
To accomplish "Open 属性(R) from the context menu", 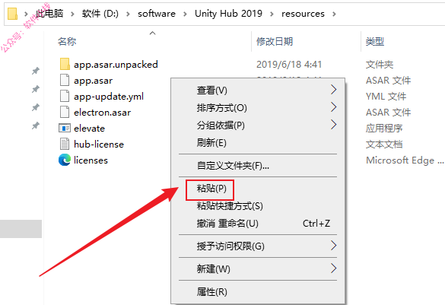I will tap(212, 291).
